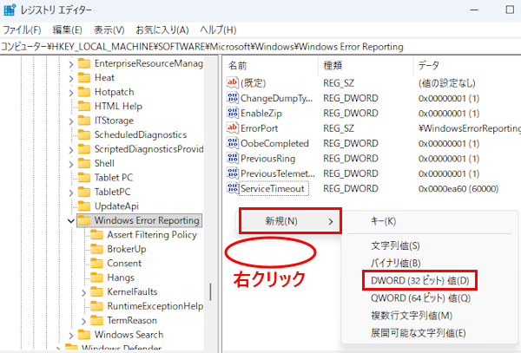
Task: Collapse the Windows Error Reporting node
Action: pyautogui.click(x=71, y=221)
